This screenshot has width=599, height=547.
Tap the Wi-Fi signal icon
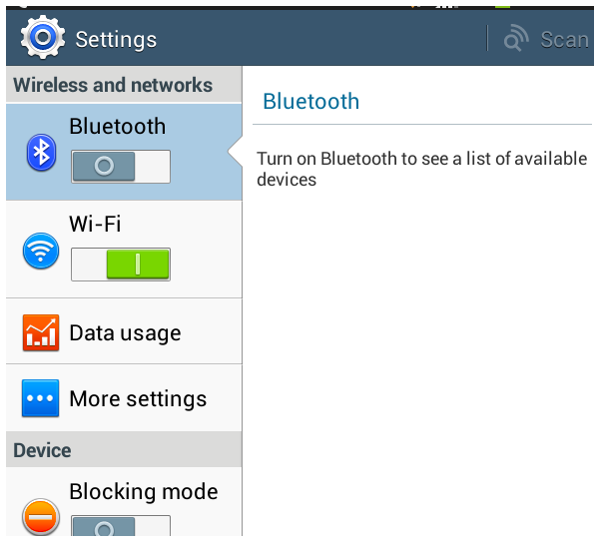[x=41, y=251]
